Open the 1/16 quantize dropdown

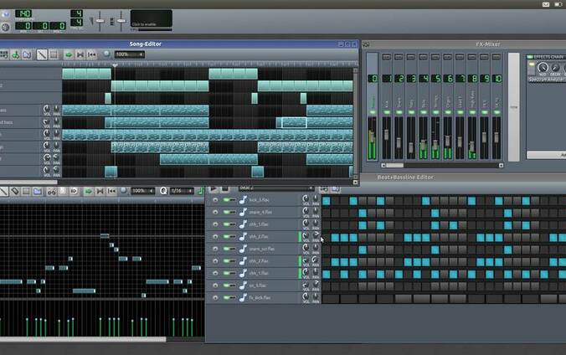pyautogui.click(x=182, y=191)
